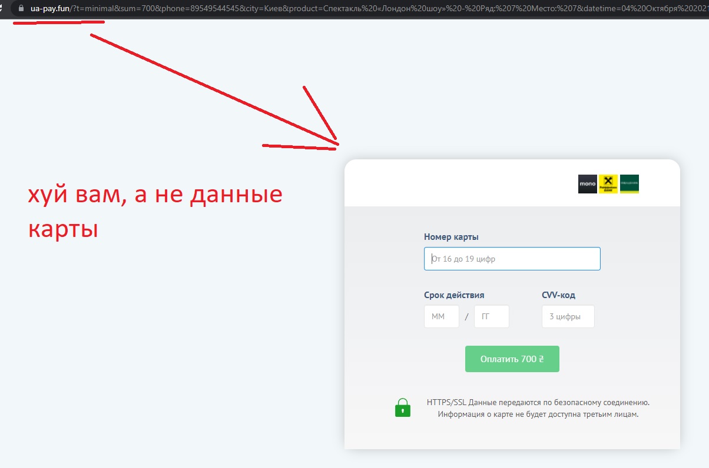The image size is (709, 468).
Task: Click the Номер карты label
Action: point(451,237)
